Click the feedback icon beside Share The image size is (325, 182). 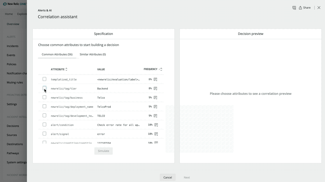point(294,8)
